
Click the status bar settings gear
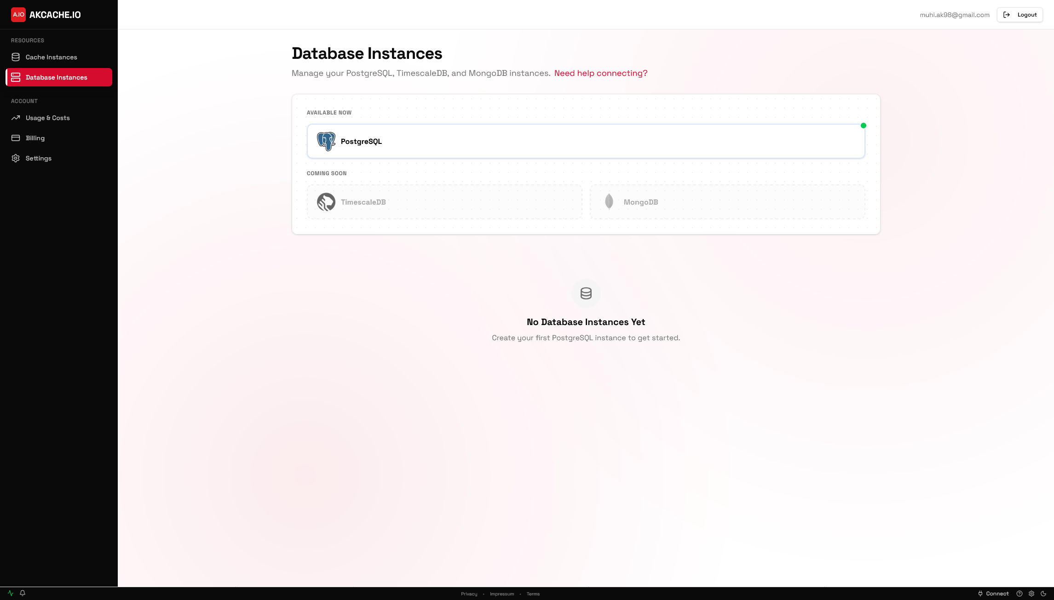(1031, 594)
